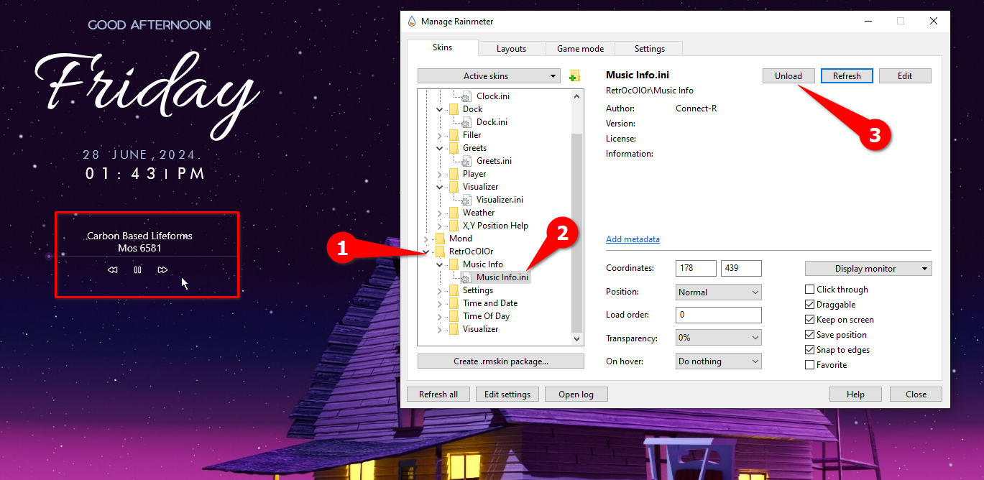Toggle Keep on screen checkbox

[x=810, y=319]
